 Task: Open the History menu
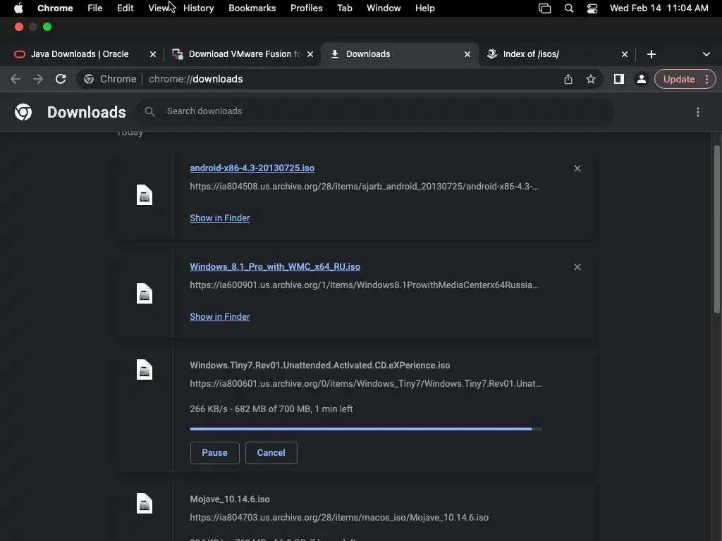198,8
